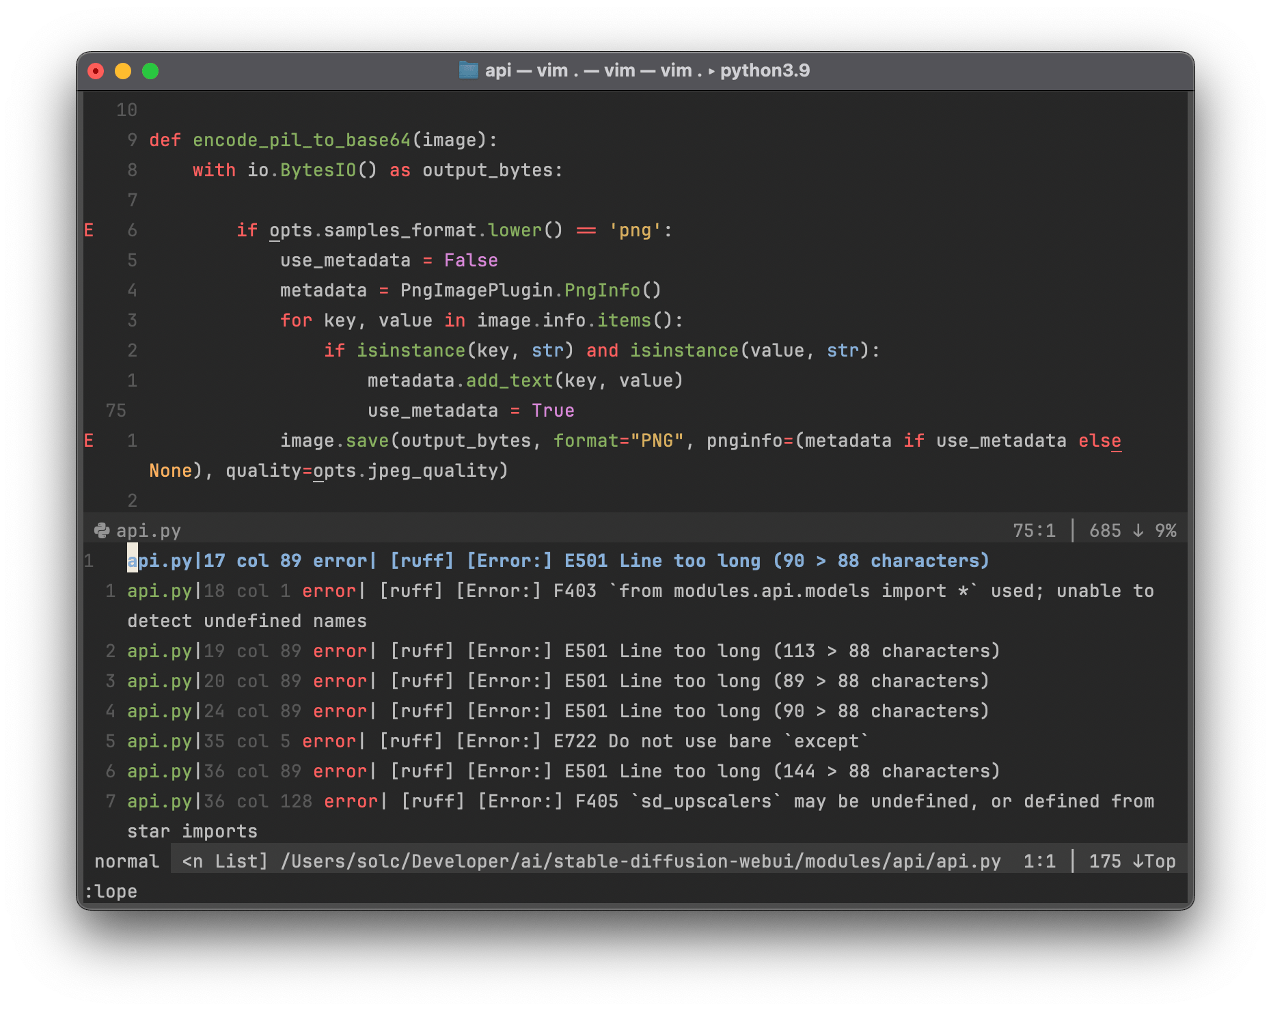Select the E501 (144 > 88) quickfix entry

click(564, 771)
